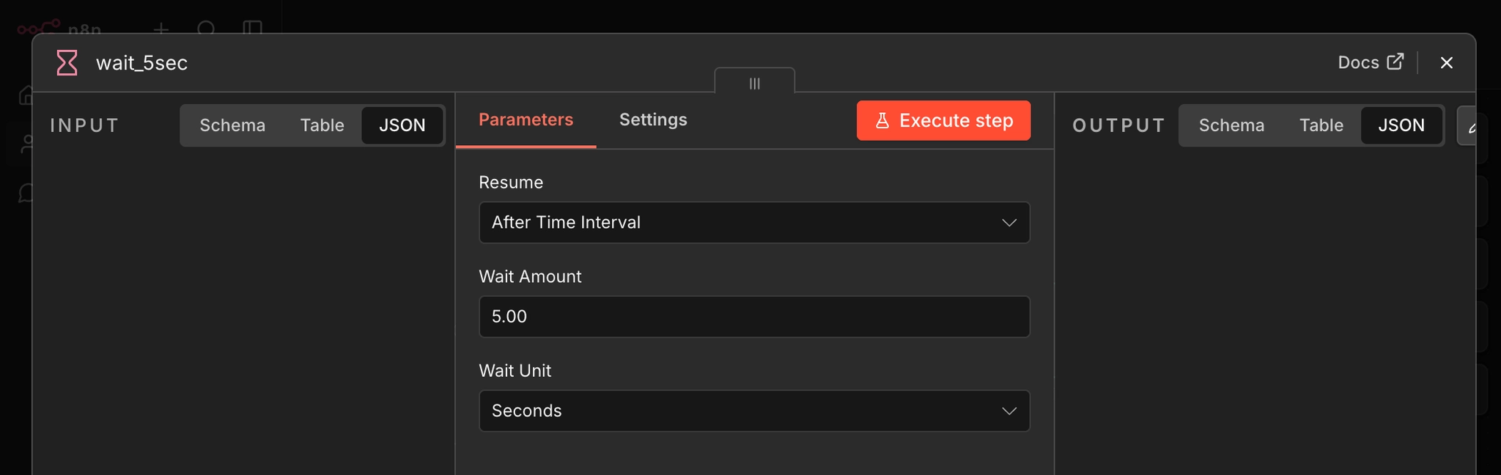This screenshot has width=1501, height=475.
Task: Show OUTPUT panel as Table
Action: tap(1321, 125)
